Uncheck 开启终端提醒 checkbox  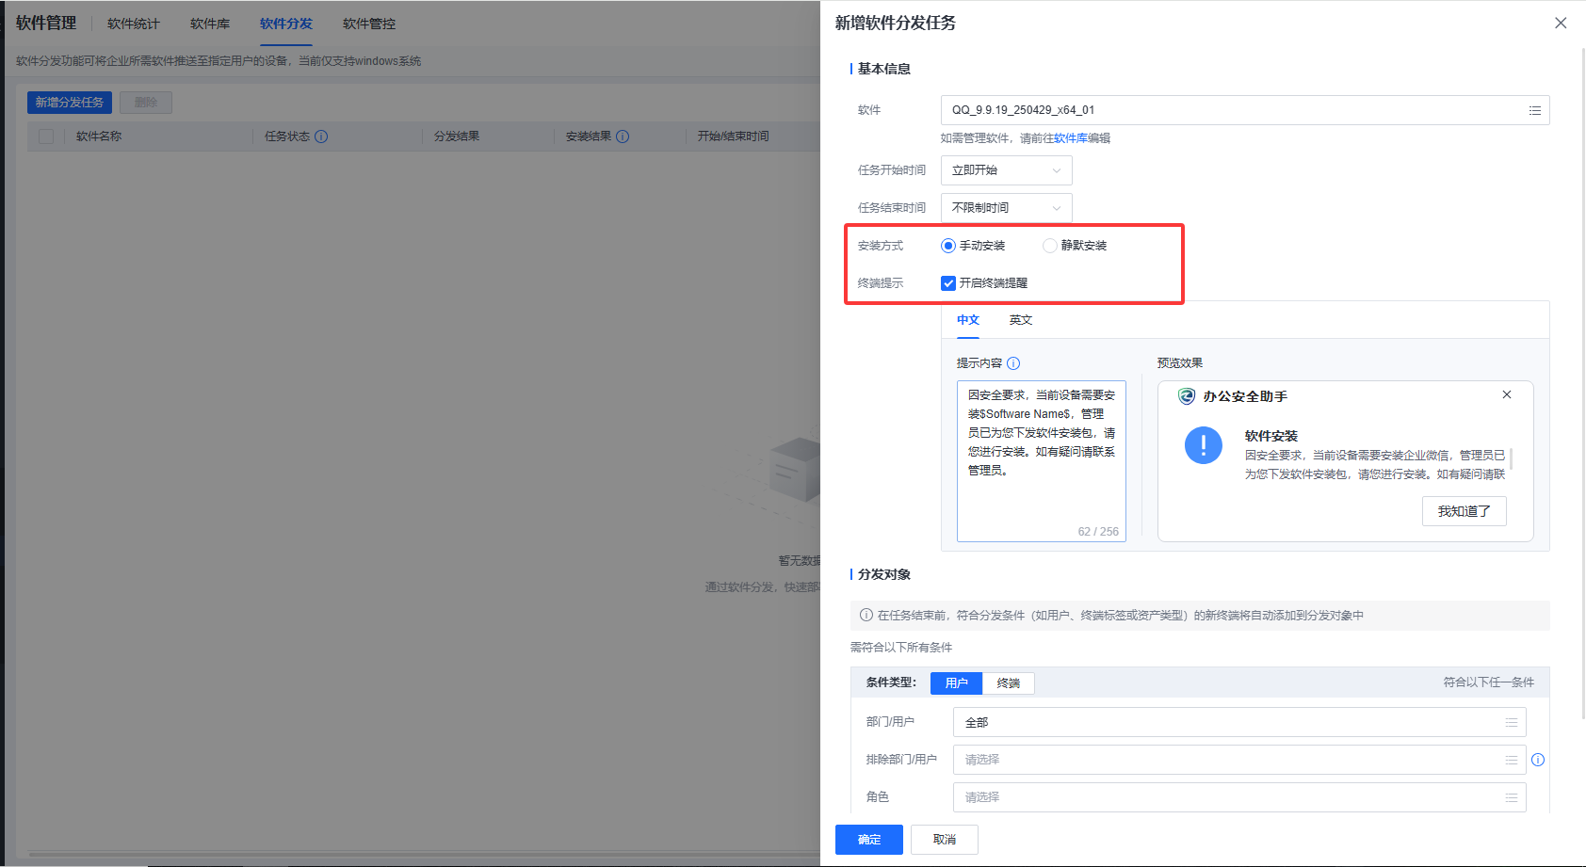[948, 283]
